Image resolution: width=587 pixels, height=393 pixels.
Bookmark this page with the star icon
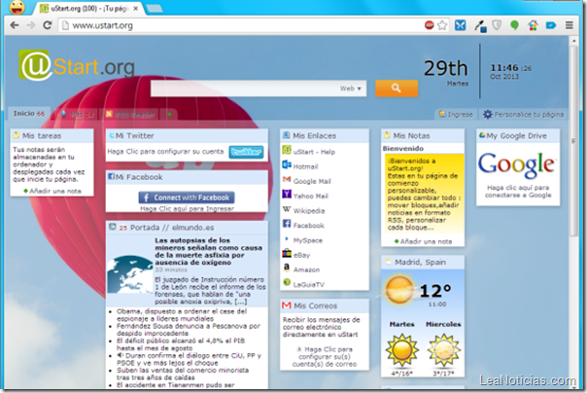pos(442,25)
